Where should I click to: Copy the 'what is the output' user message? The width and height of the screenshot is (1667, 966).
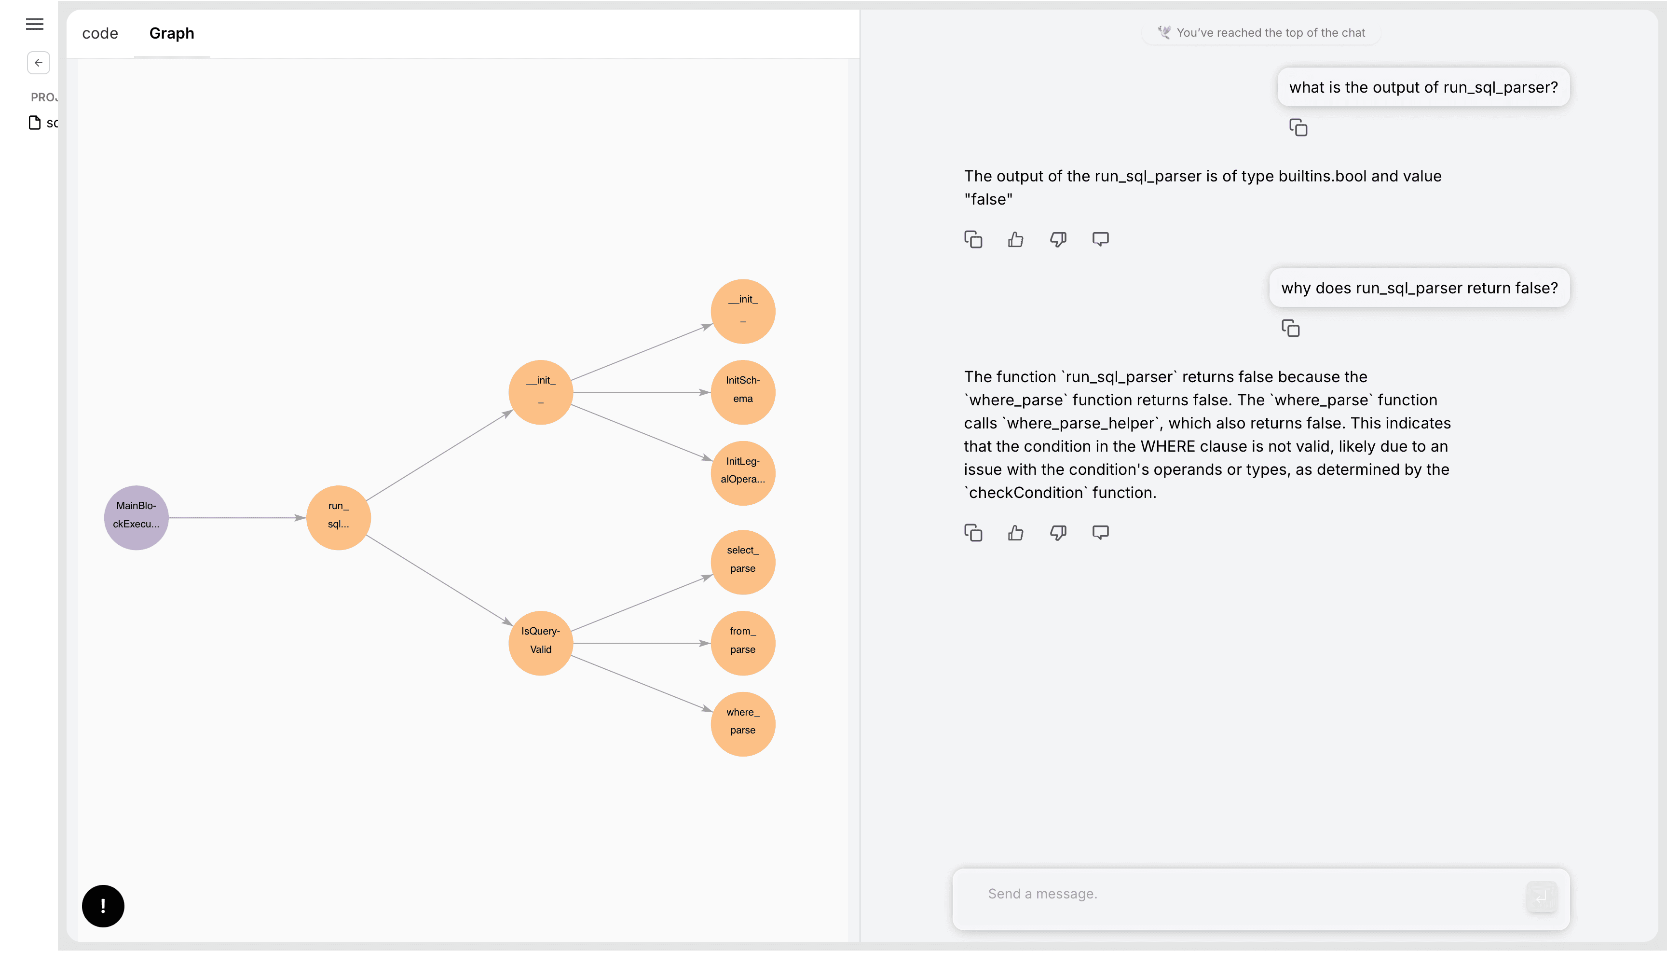click(1298, 128)
